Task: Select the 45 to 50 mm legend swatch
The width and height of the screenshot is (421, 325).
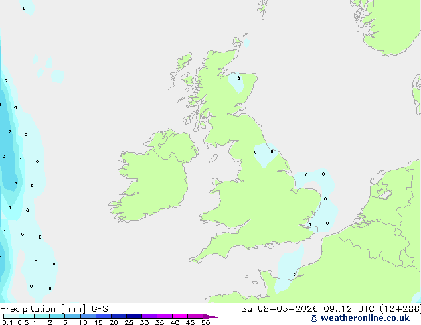Action: 195,316
